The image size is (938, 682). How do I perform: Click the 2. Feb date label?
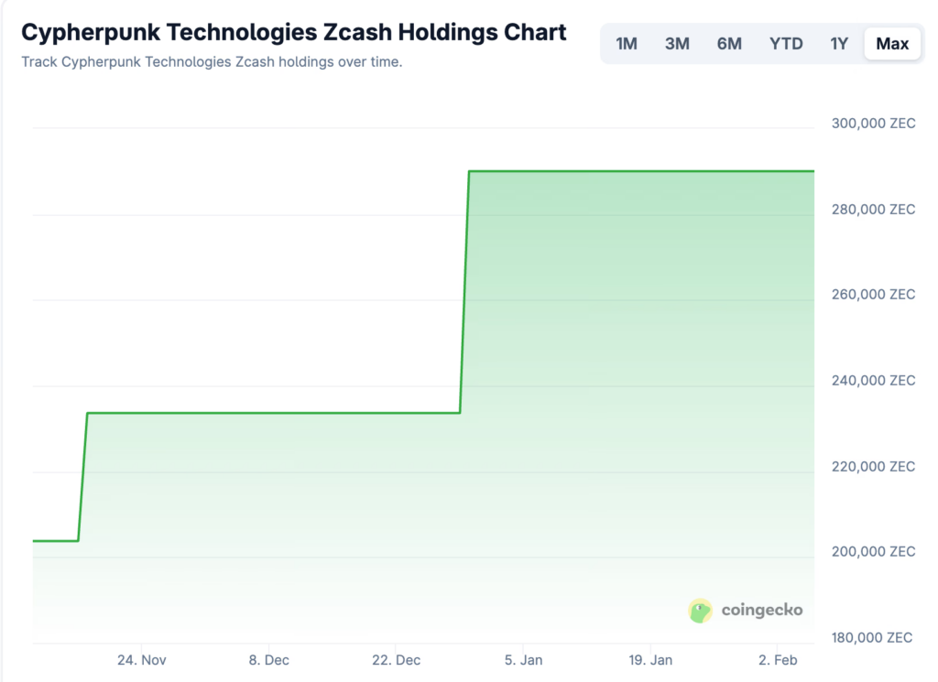pos(779,660)
